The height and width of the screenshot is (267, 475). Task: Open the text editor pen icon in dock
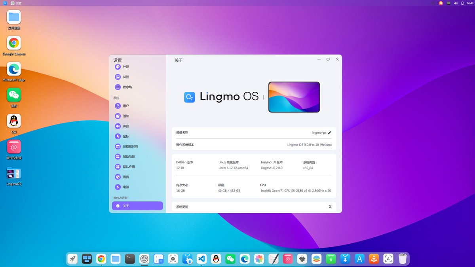click(x=273, y=259)
